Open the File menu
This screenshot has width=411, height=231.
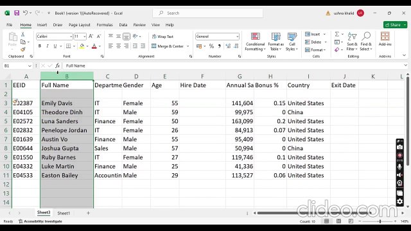(10, 24)
